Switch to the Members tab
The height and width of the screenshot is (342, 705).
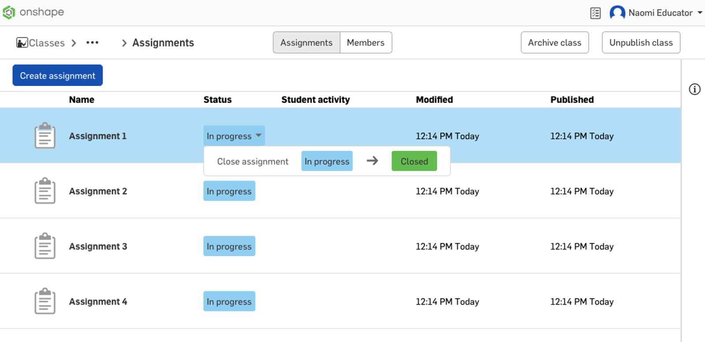[x=365, y=43]
